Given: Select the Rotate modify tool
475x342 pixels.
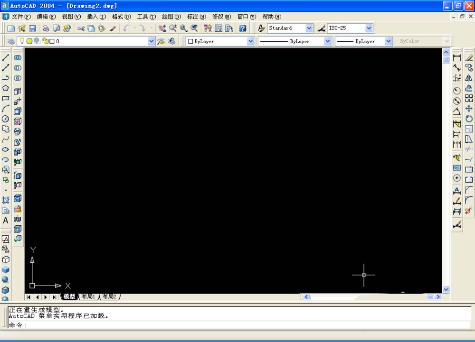Looking at the screenshot, I should tap(469, 119).
